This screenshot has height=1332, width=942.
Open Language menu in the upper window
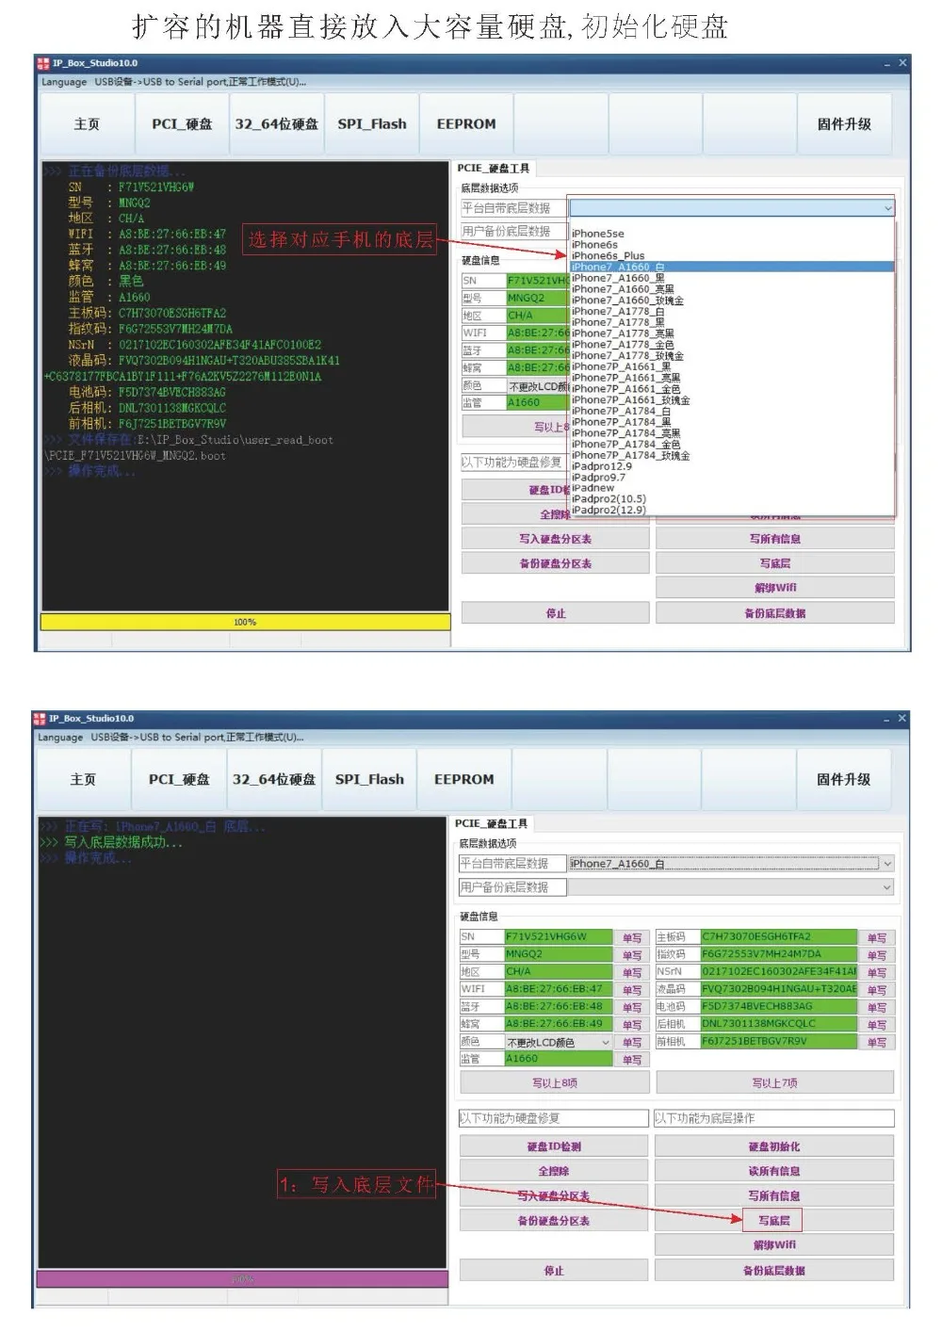(64, 82)
